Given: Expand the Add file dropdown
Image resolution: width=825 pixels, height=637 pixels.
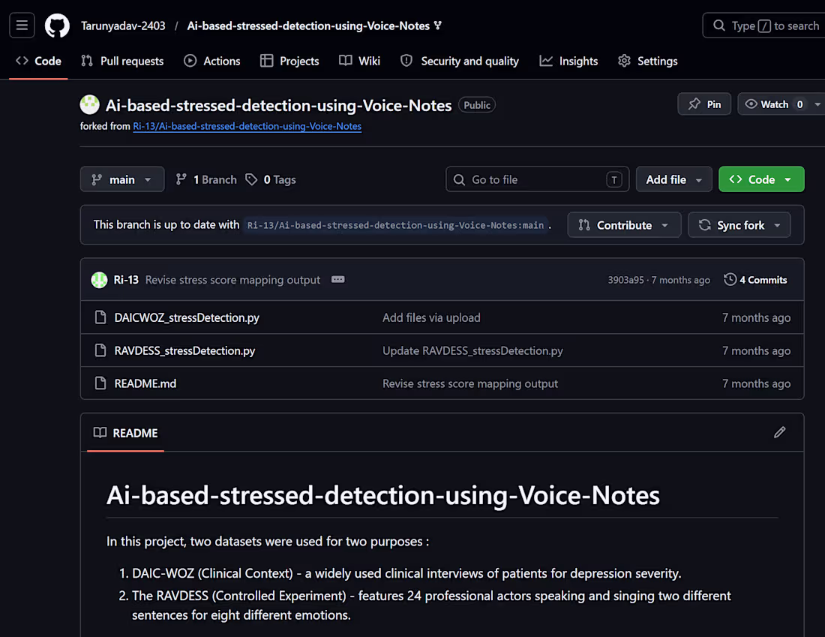Looking at the screenshot, I should (673, 179).
